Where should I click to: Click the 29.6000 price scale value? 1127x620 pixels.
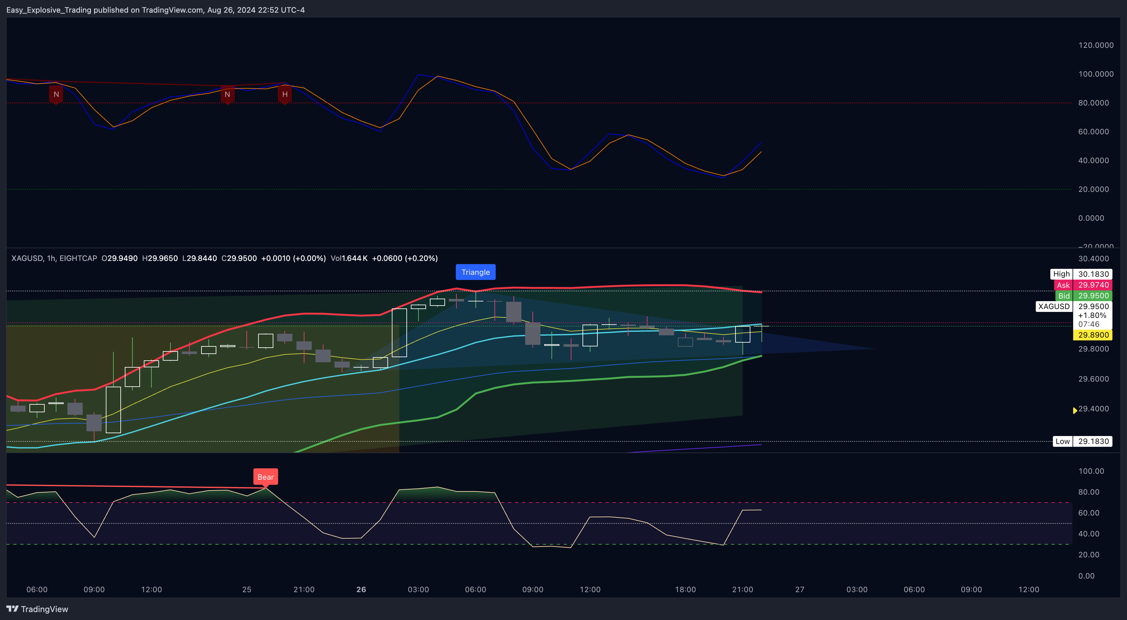[1093, 379]
